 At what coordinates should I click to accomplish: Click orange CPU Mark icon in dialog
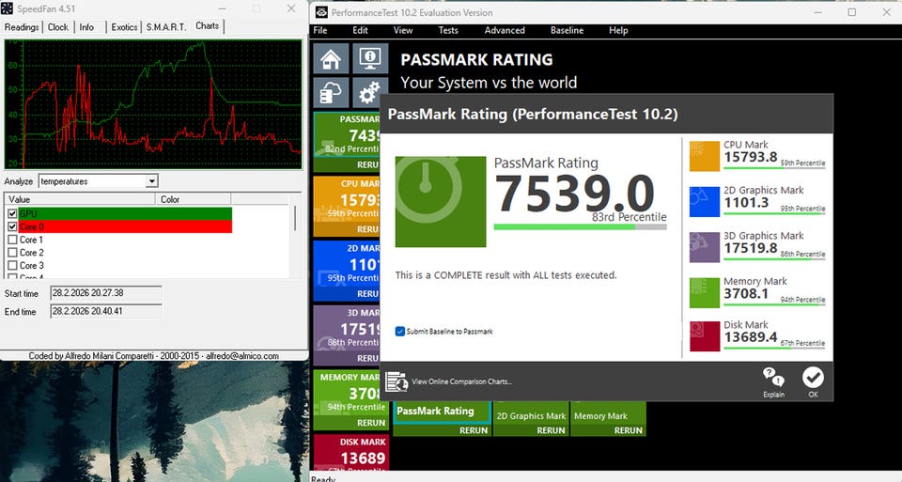704,156
